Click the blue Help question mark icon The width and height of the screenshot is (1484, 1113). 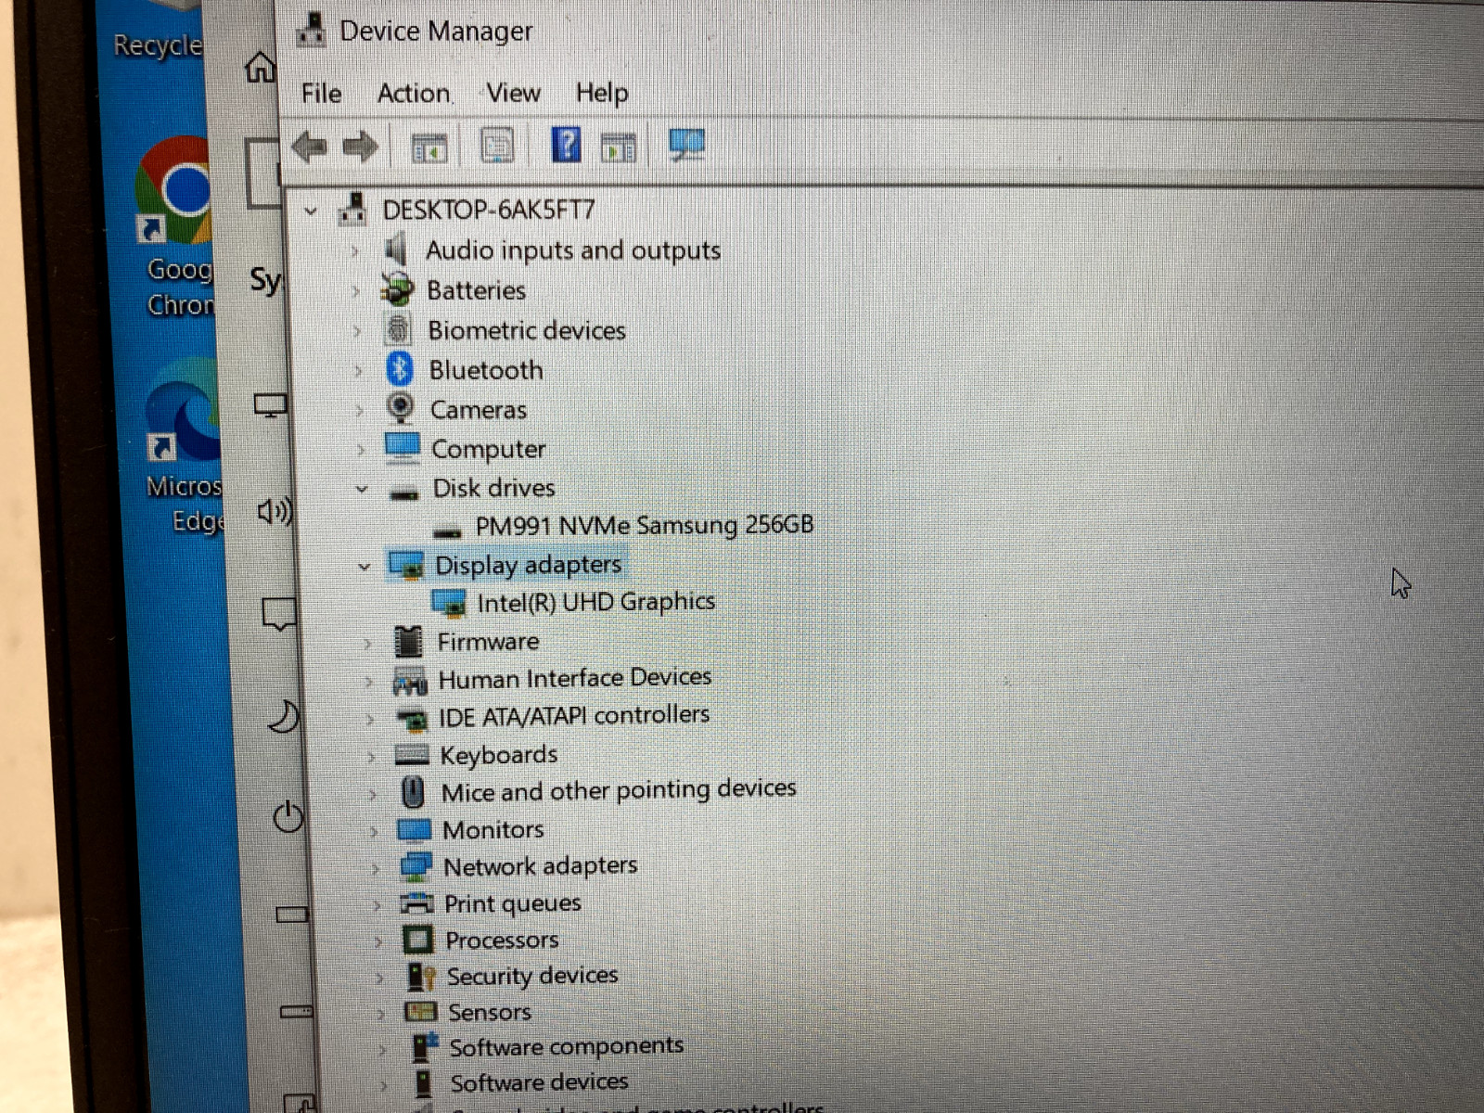click(x=566, y=145)
